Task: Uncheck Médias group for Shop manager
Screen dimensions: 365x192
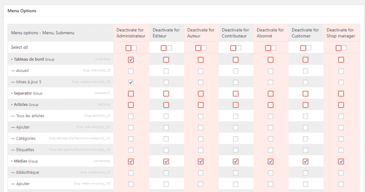Action: click(341, 161)
